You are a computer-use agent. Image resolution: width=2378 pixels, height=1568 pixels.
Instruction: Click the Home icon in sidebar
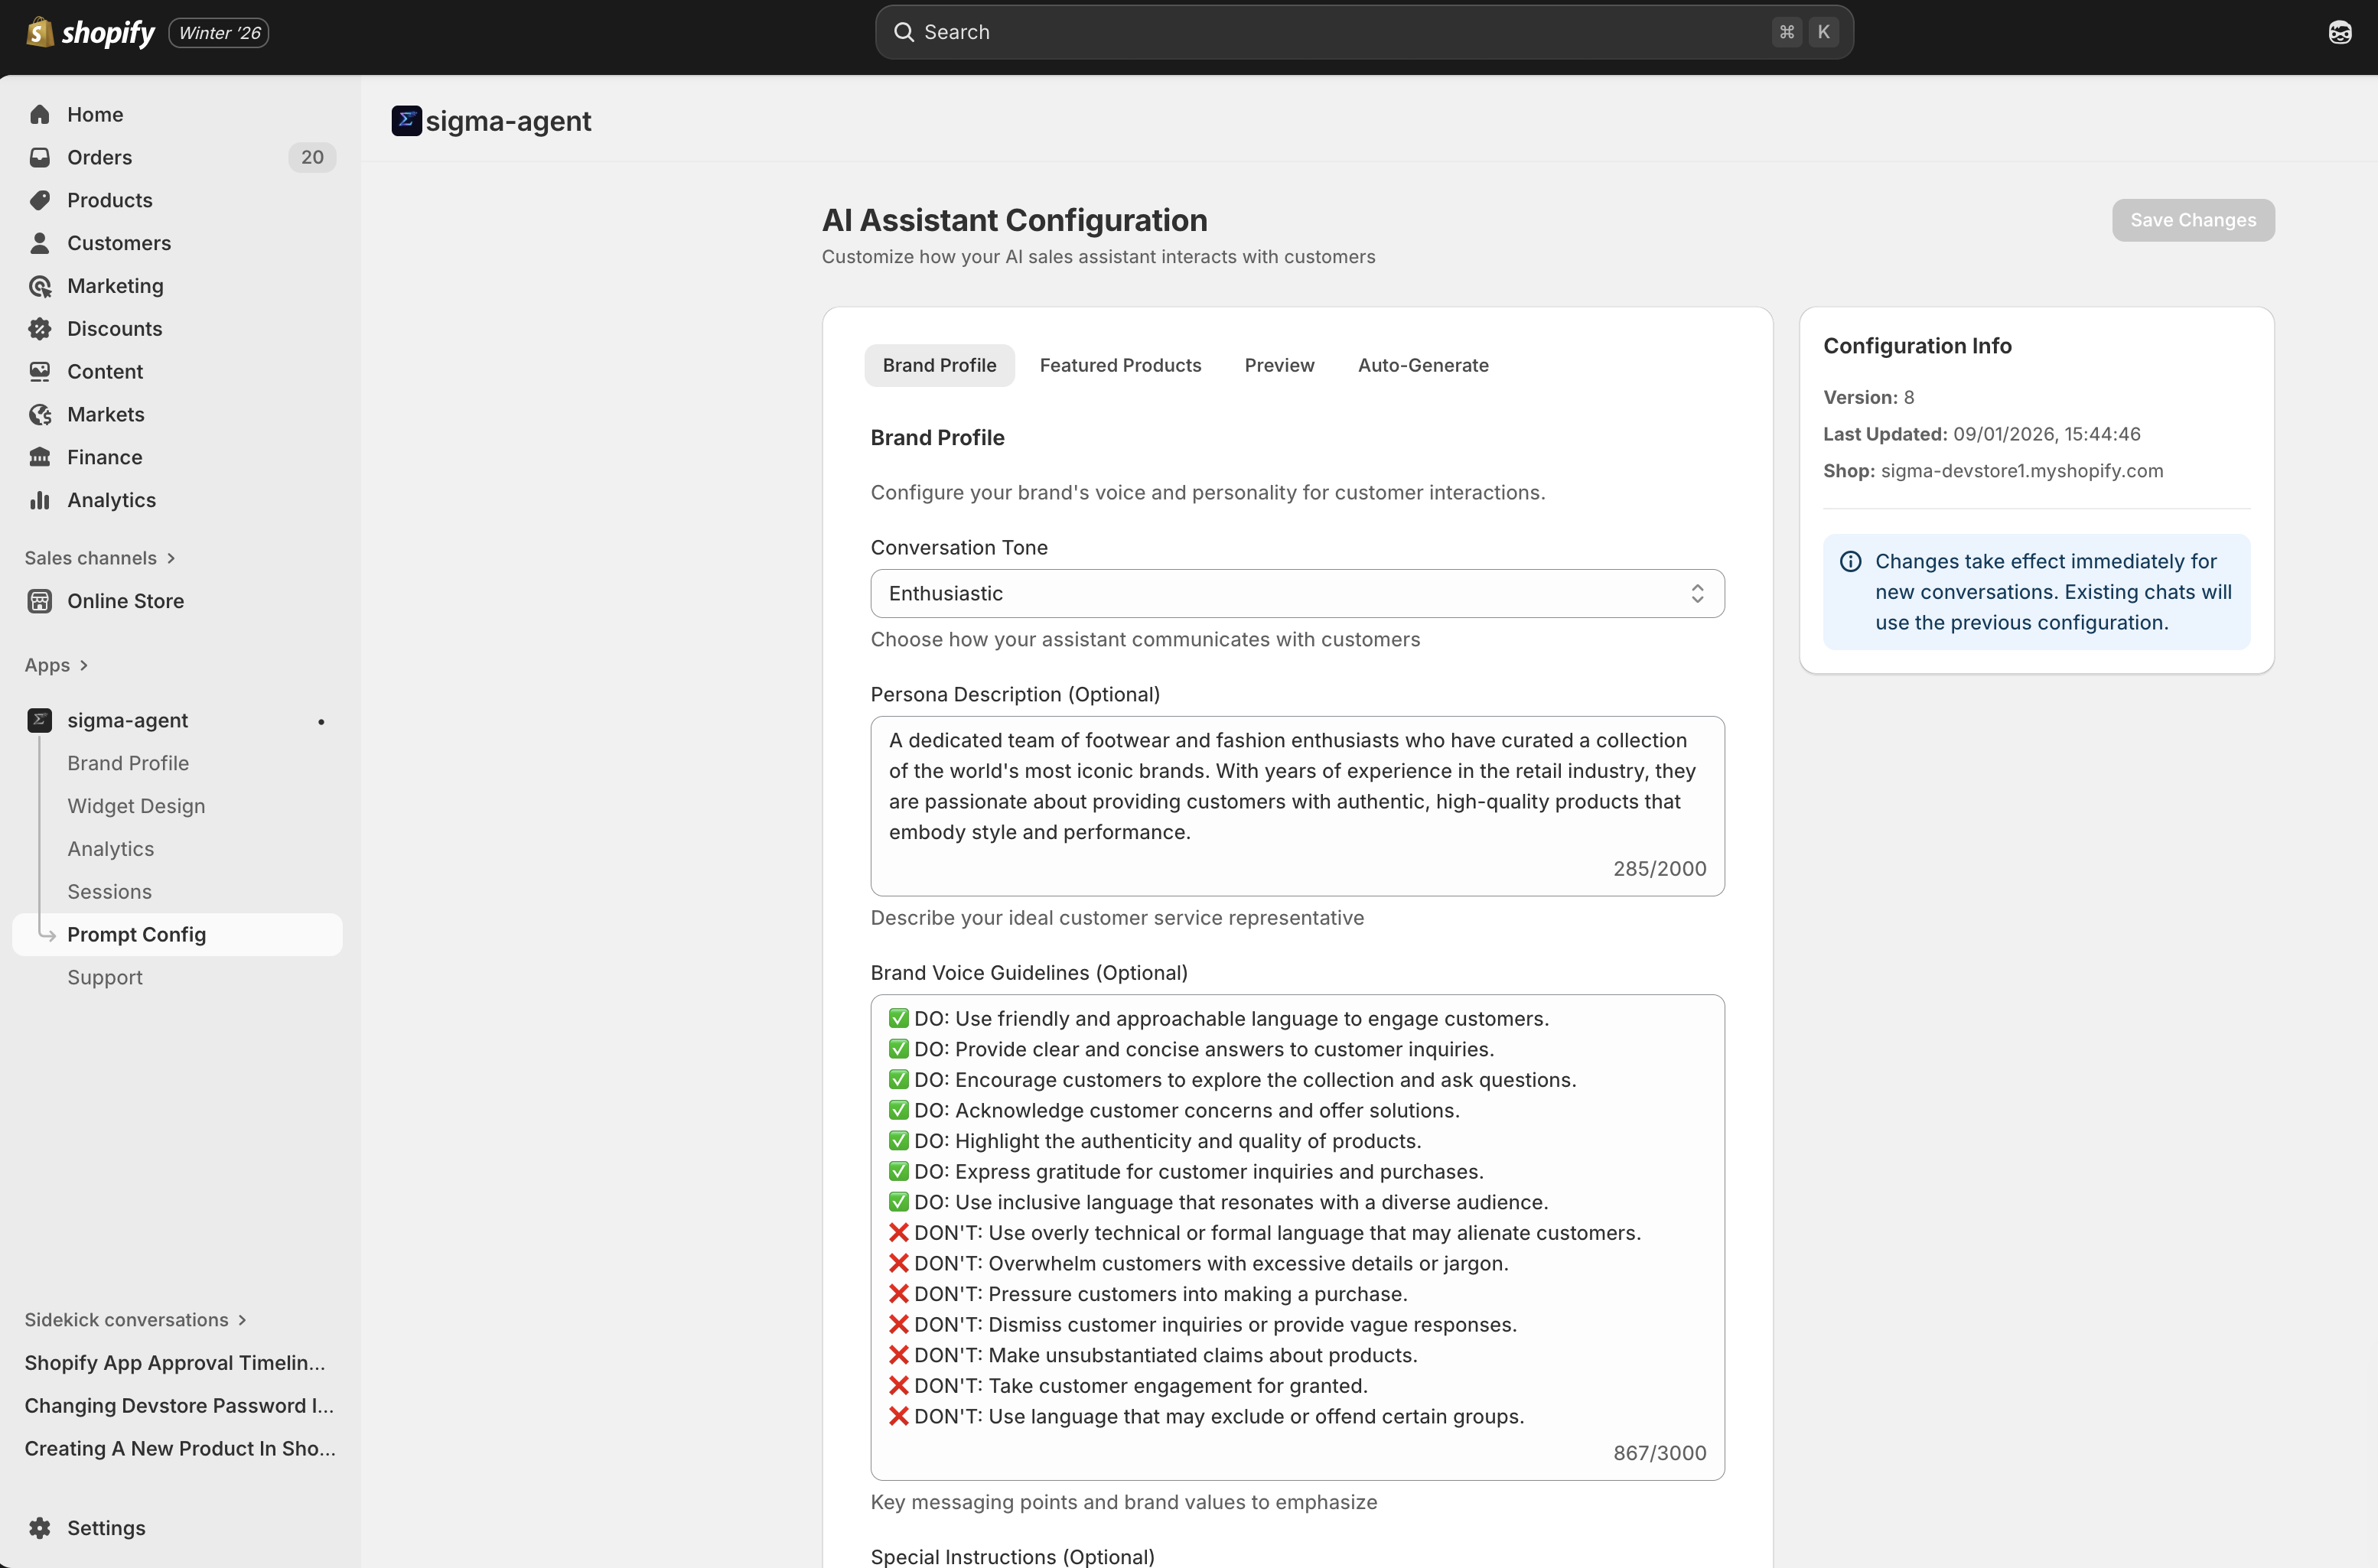click(40, 114)
